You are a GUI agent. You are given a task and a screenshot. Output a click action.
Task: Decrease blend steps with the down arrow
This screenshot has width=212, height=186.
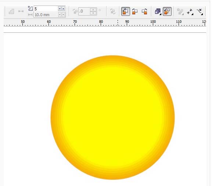pyautogui.click(x=60, y=9)
